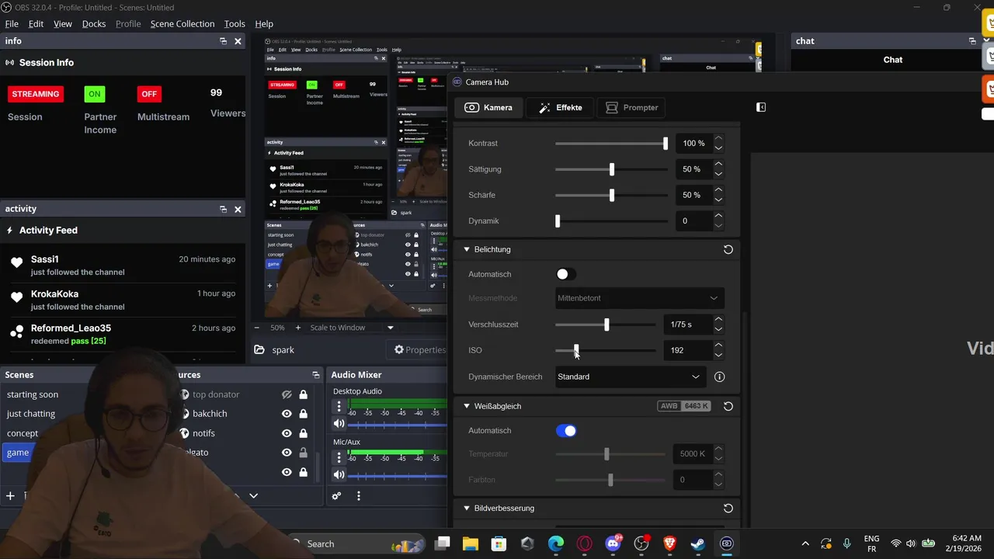Click the red OFF Multistream button
The height and width of the screenshot is (559, 994).
tap(149, 94)
